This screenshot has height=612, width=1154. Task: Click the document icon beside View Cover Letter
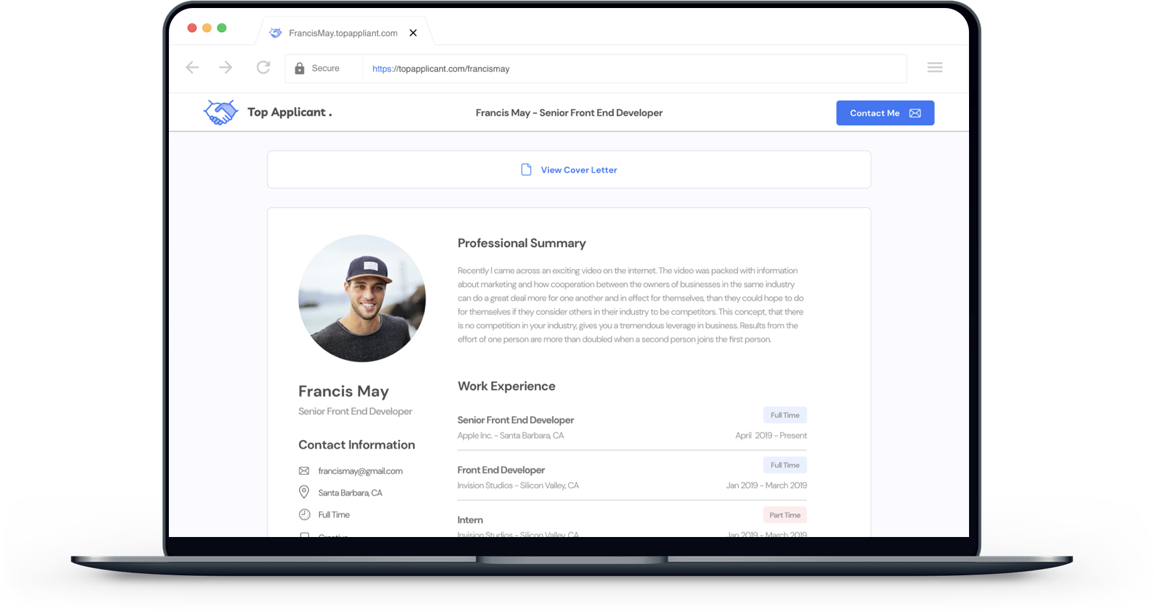tap(526, 170)
